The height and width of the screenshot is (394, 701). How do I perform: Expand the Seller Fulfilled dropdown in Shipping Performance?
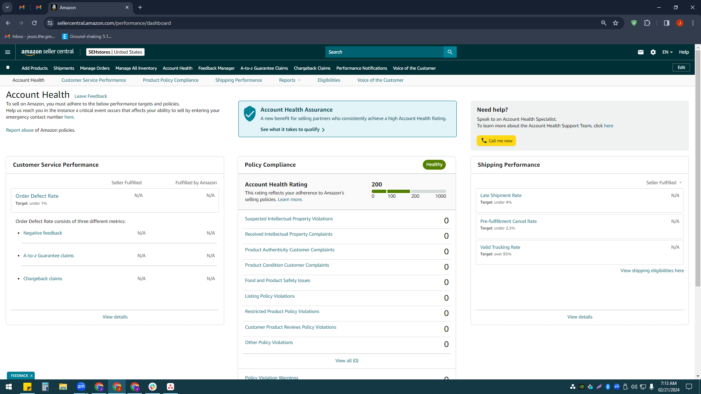click(x=664, y=182)
